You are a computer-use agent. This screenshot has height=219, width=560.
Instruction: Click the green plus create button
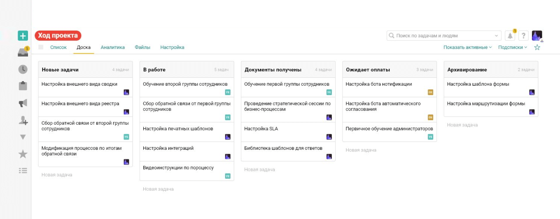[x=23, y=36]
